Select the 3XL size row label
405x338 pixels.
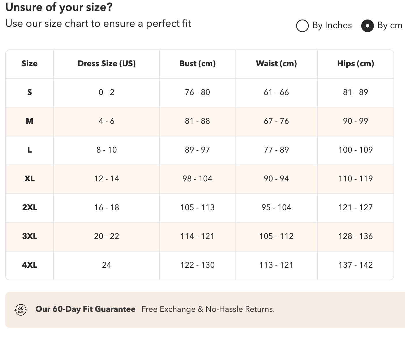[x=29, y=236]
